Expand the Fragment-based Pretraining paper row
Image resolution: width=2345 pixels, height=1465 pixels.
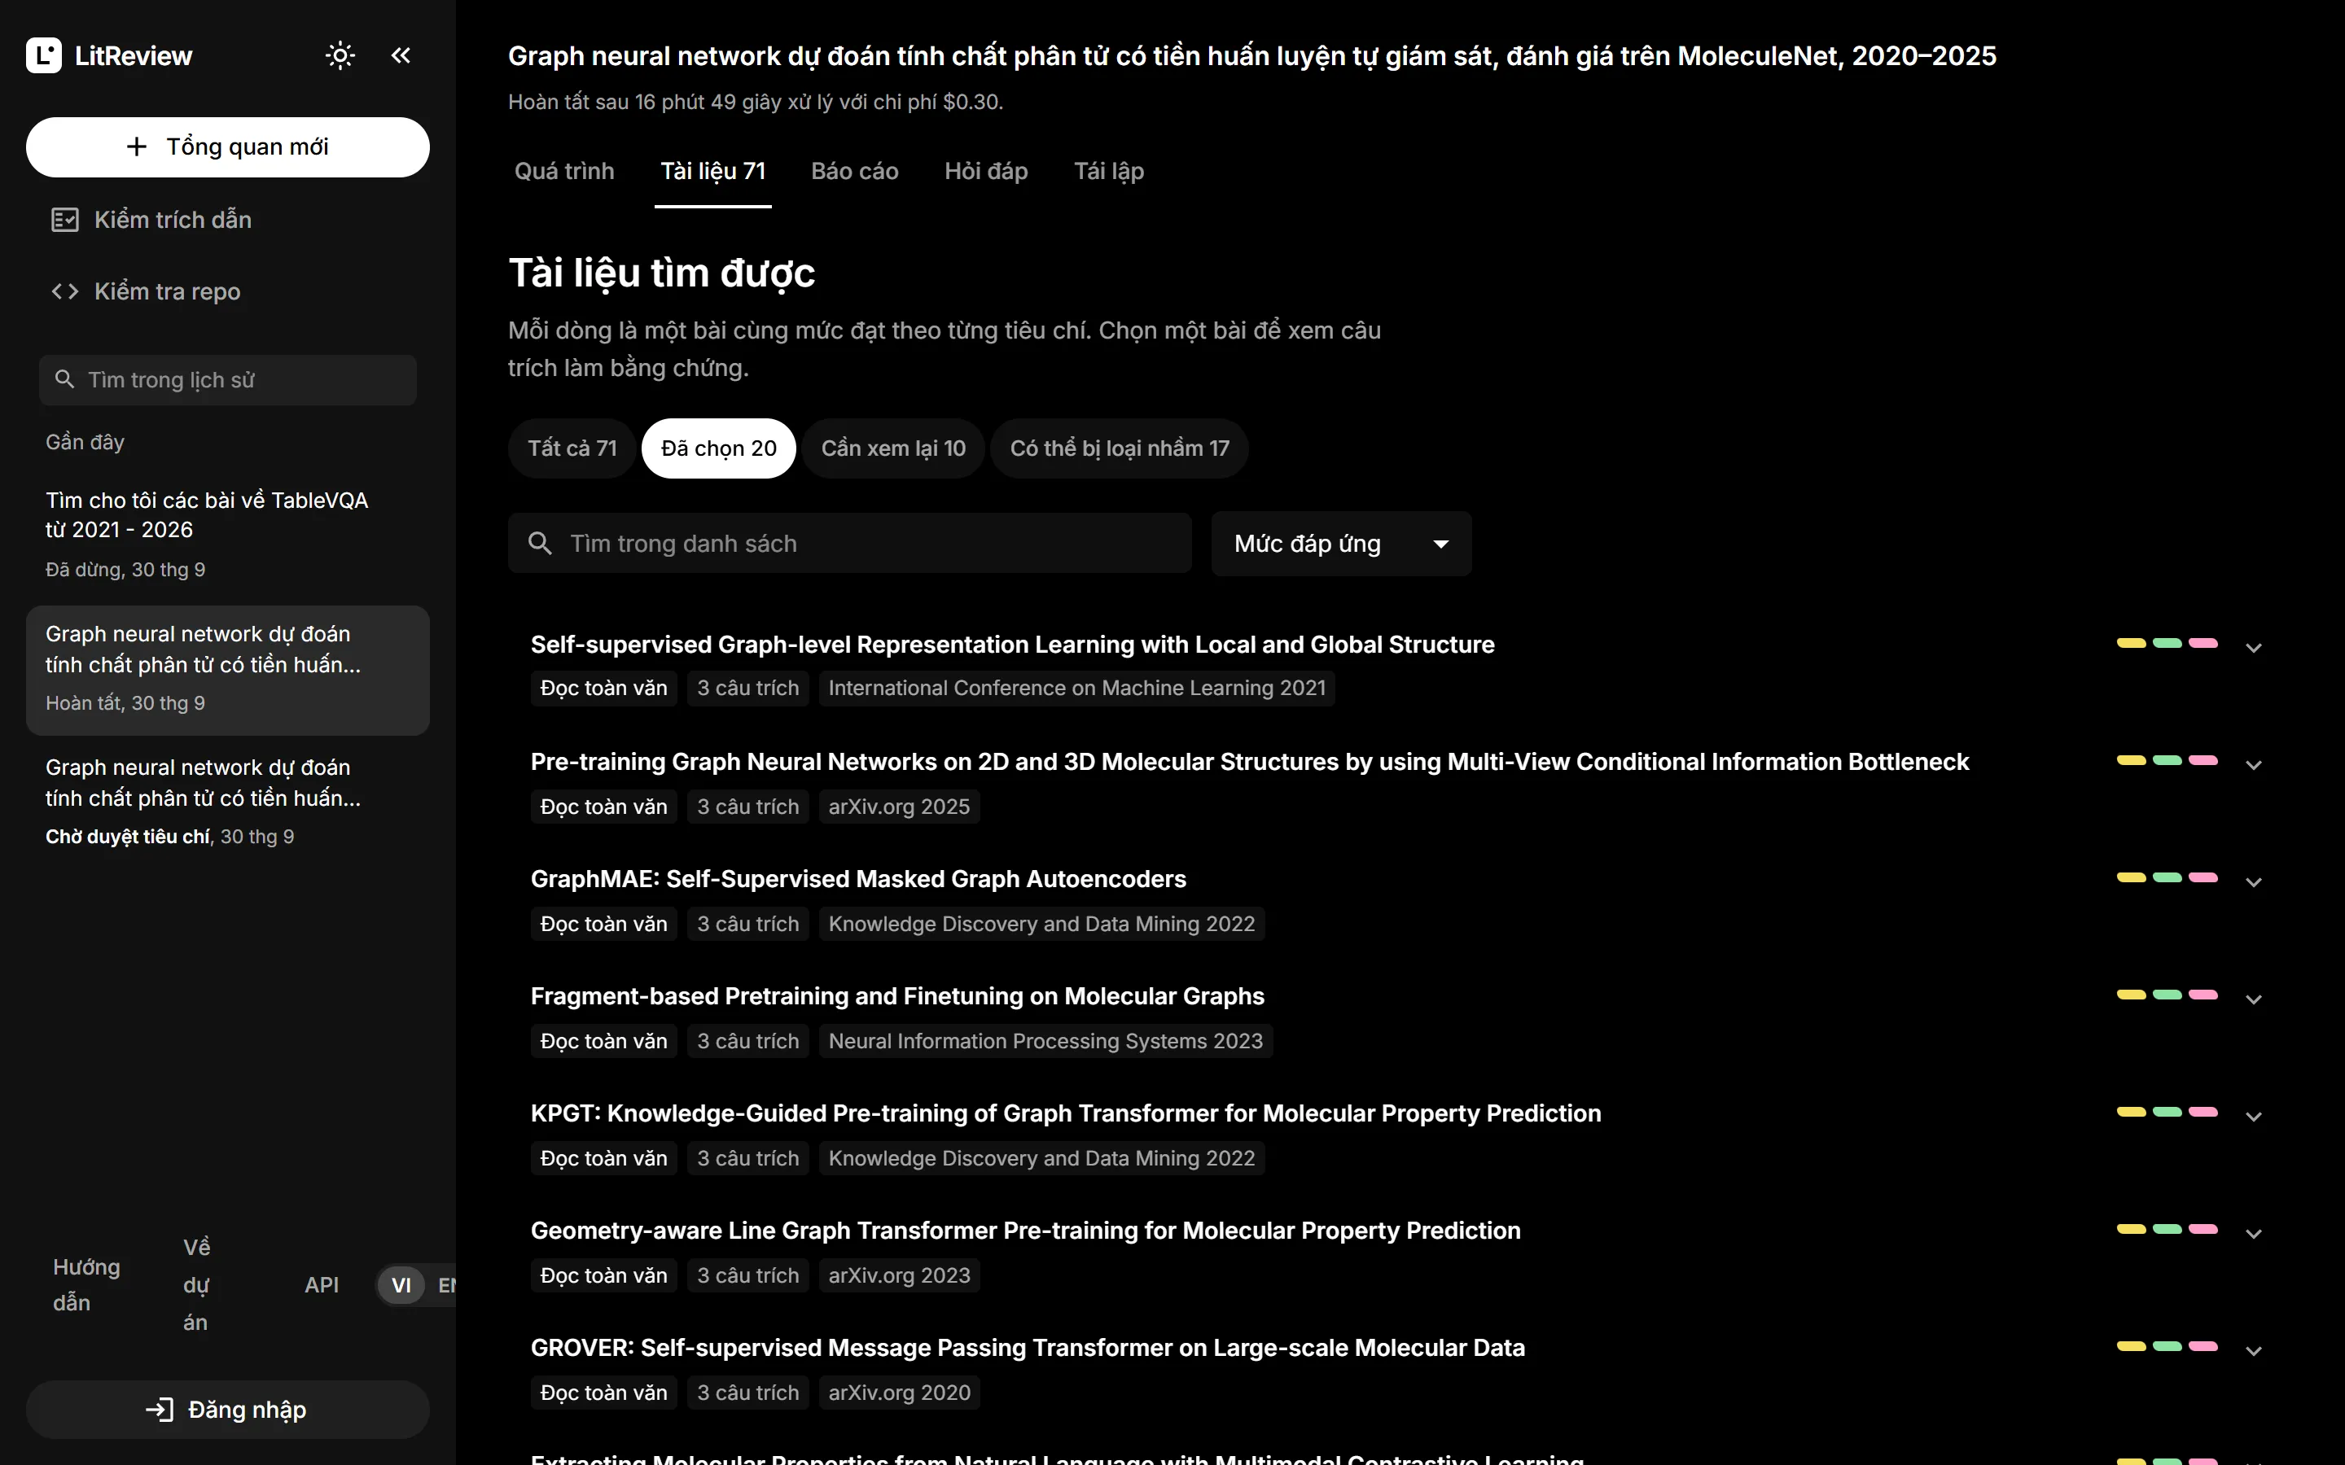click(2254, 999)
